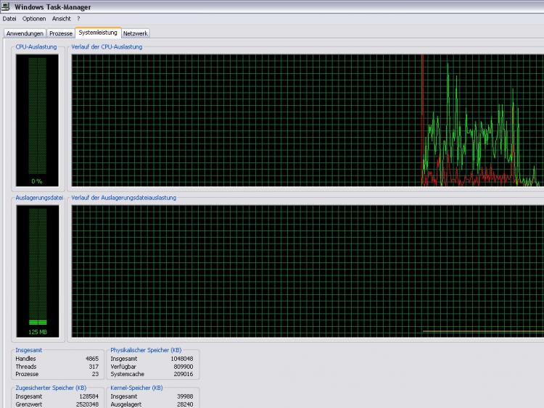Click the Ausgelagert label
Viewport: 544px width, 408px height.
coord(126,404)
